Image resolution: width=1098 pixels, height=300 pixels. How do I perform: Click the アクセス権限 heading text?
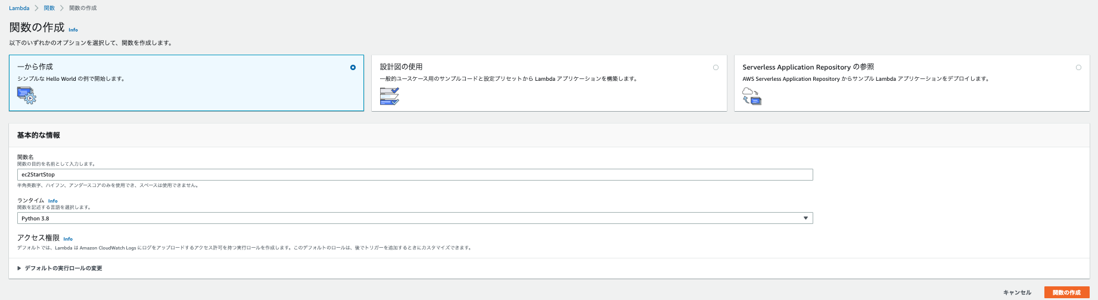[39, 238]
